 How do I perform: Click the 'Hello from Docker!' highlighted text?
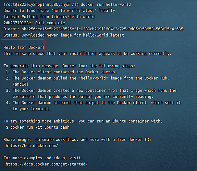24,48
